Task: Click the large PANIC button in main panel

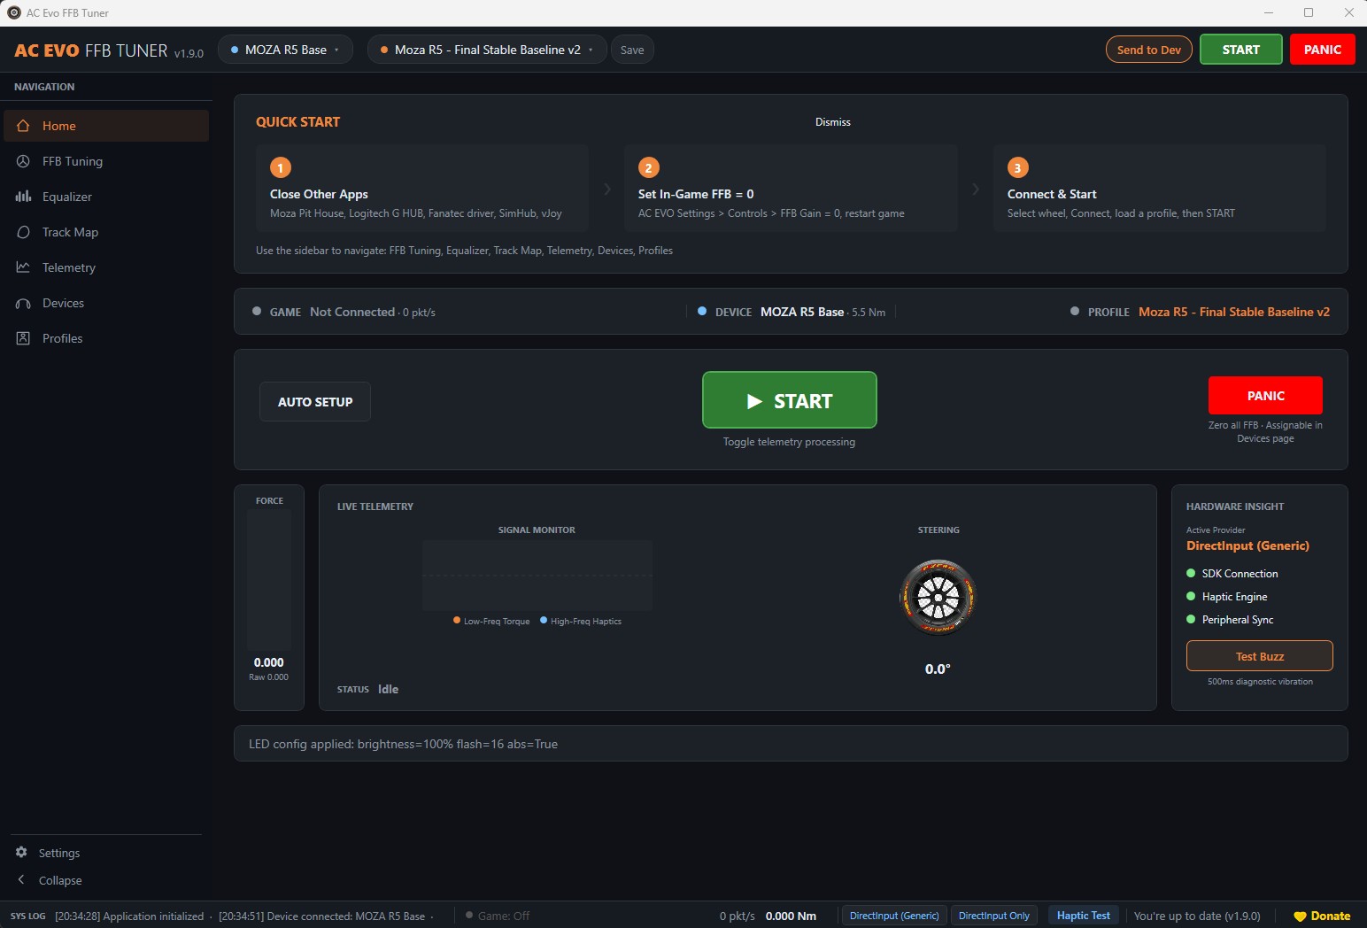Action: pos(1265,396)
